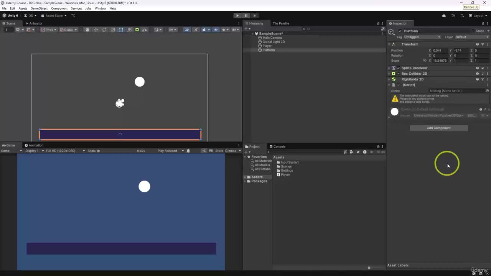491x276 pixels.
Task: Open the Project create plus button
Action: (247, 152)
